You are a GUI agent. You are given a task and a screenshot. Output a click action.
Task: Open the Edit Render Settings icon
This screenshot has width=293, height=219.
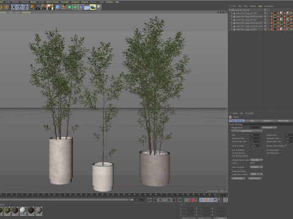click(x=50, y=7)
